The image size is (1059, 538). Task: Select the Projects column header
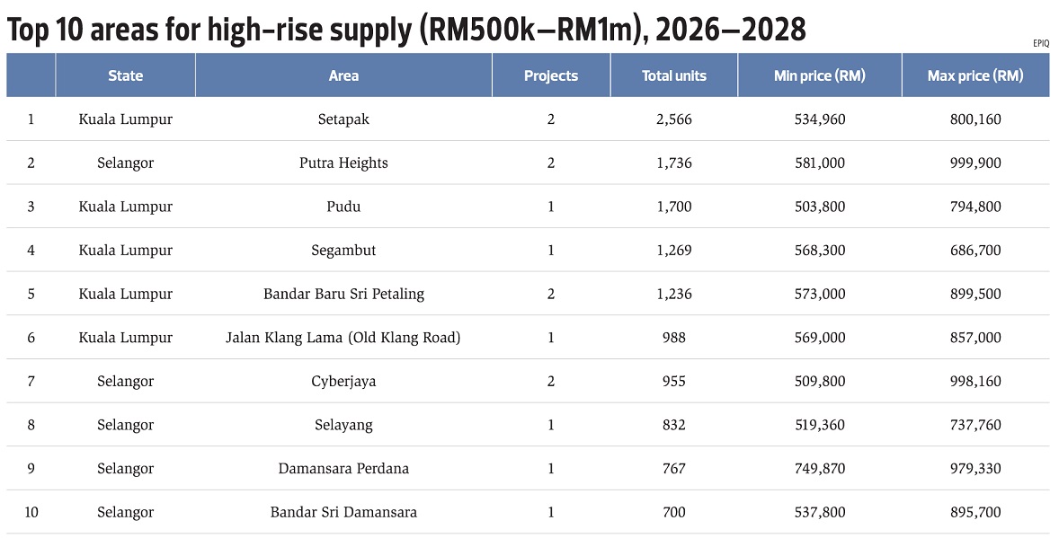tap(551, 75)
